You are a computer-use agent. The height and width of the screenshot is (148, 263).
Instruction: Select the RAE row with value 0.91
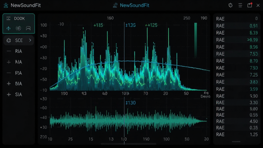tap(237, 26)
